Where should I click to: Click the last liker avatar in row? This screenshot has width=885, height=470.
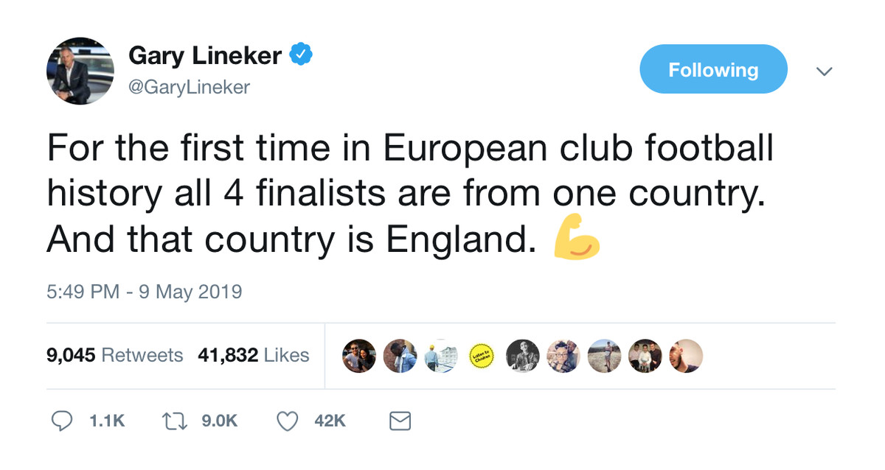tap(685, 357)
